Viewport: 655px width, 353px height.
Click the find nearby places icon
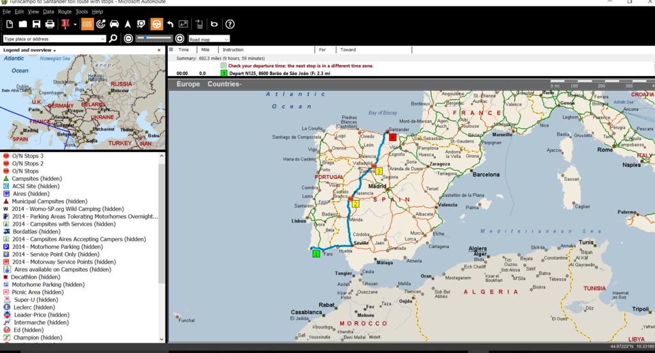141,24
